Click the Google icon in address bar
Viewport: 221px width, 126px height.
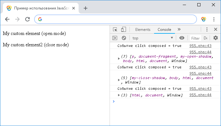(x=40, y=19)
